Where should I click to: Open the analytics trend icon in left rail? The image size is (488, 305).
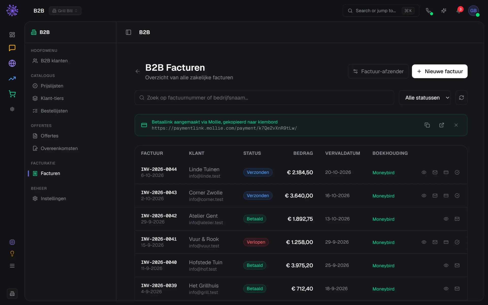pyautogui.click(x=12, y=79)
